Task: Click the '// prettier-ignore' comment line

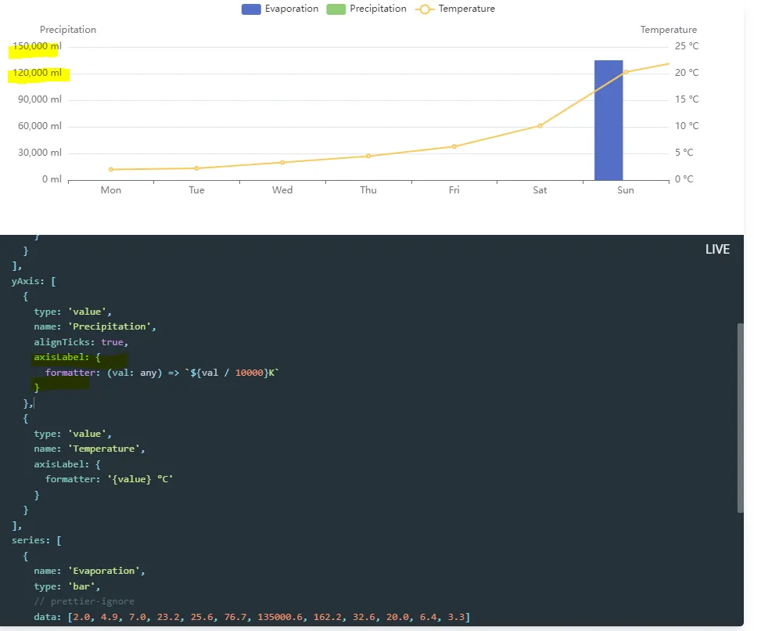Action: 84,602
